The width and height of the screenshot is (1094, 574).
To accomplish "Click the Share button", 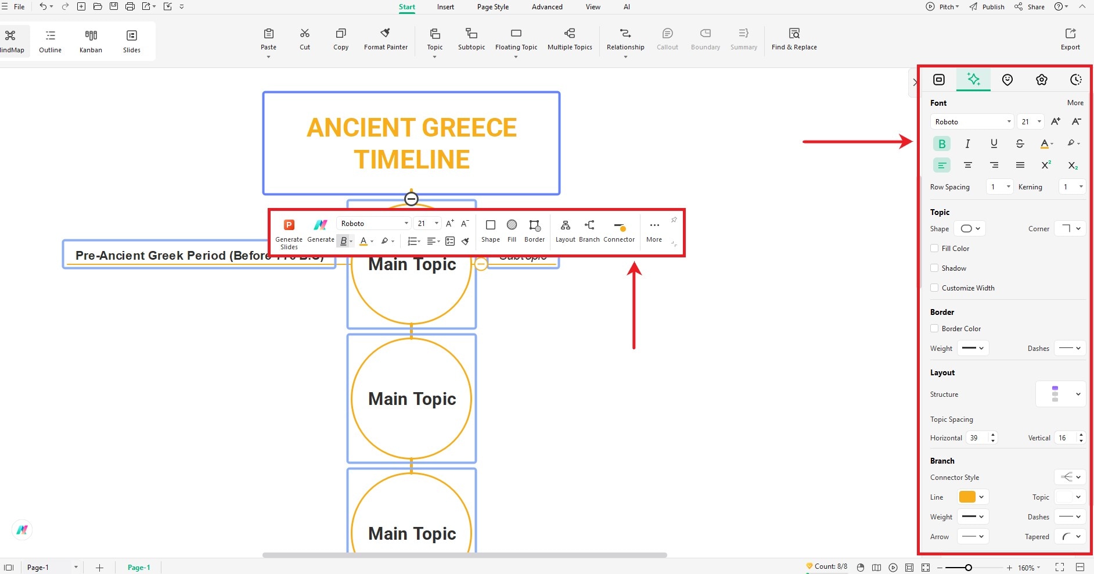I will click(x=1030, y=7).
